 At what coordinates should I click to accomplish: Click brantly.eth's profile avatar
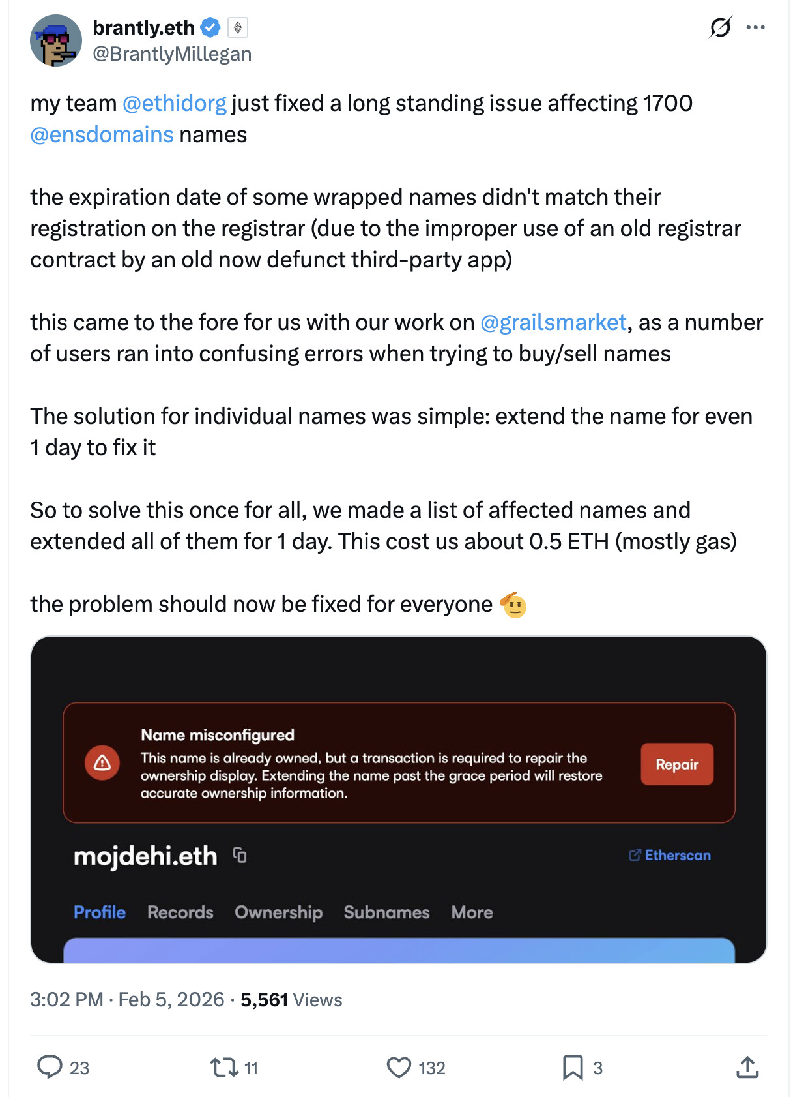coord(56,40)
